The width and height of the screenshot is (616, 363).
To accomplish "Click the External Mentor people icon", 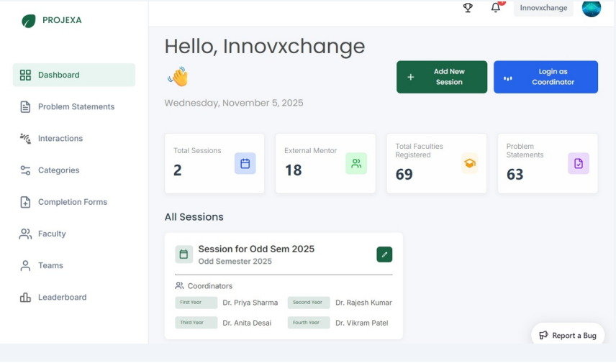I will (355, 164).
